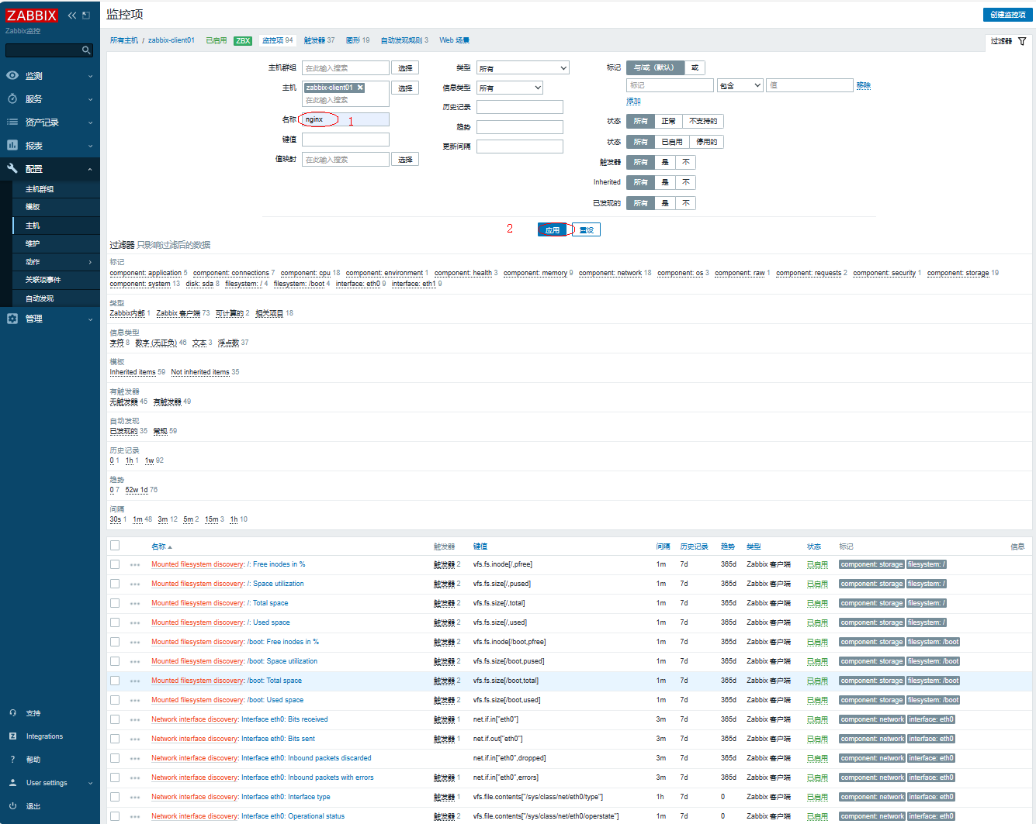
Task: Switch to the 触发器 37 tab
Action: tap(319, 40)
